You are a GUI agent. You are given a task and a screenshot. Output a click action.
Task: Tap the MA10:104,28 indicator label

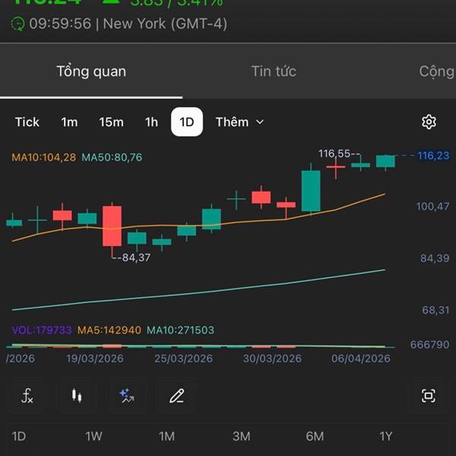[x=44, y=157]
